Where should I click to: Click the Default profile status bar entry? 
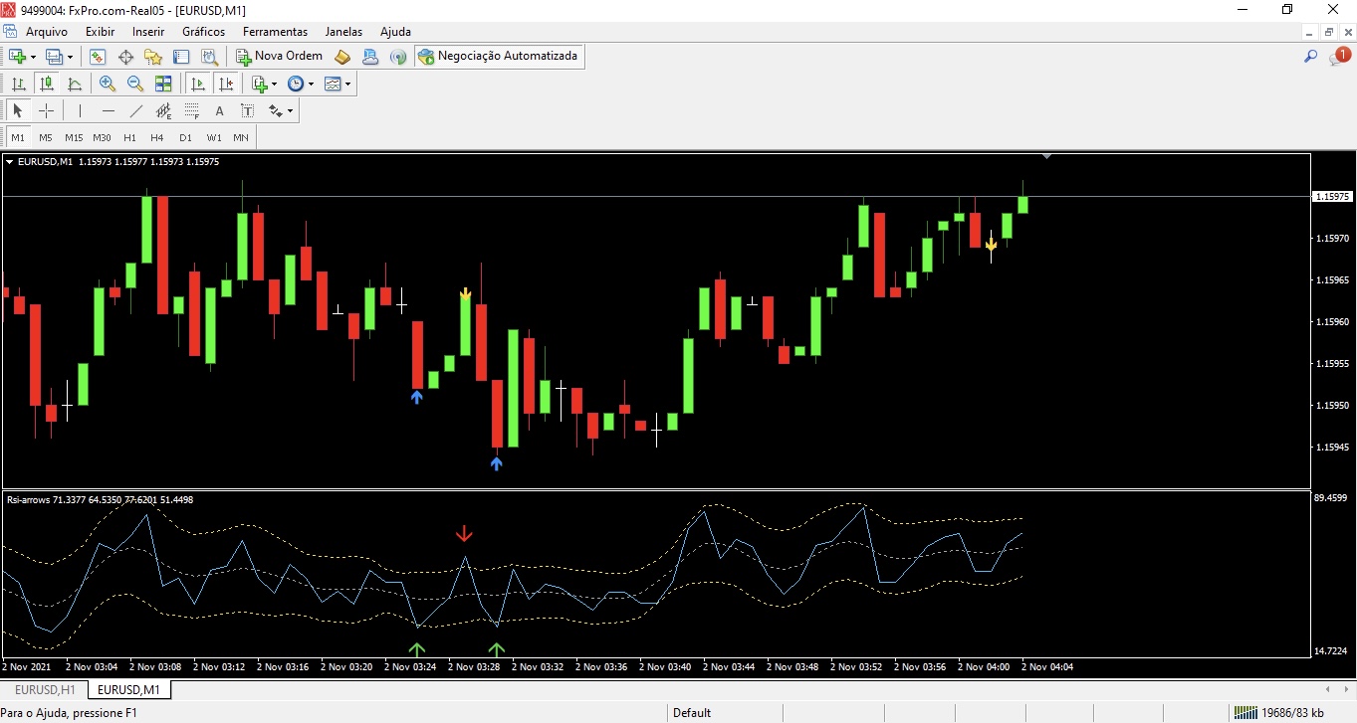[692, 712]
